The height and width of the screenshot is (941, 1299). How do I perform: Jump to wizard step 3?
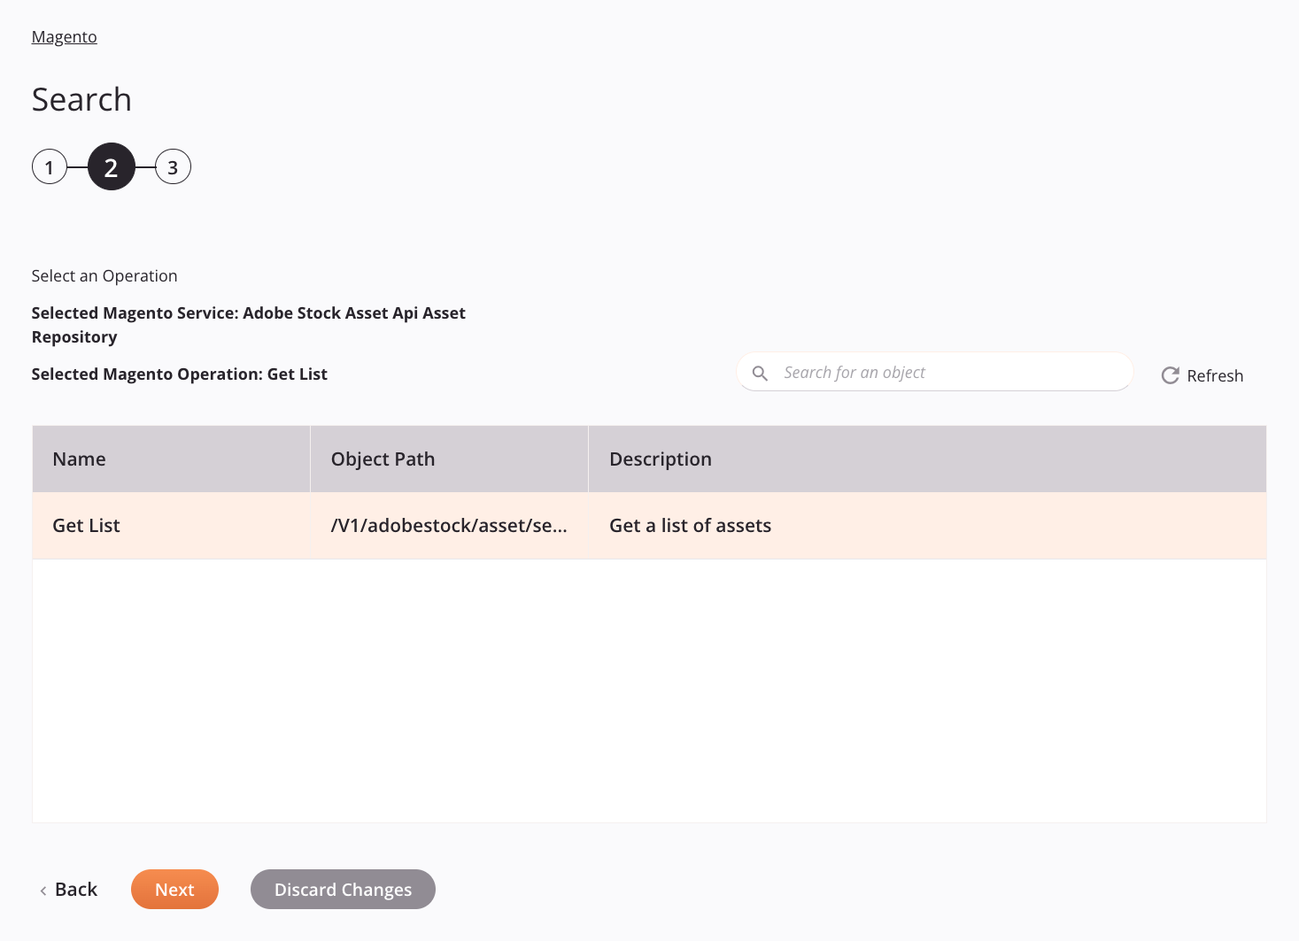click(174, 166)
